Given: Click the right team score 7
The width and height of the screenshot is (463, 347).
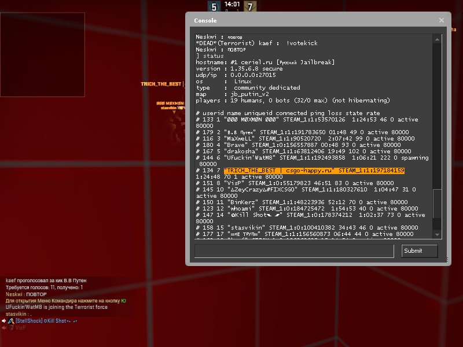Looking at the screenshot, I should (x=250, y=7).
